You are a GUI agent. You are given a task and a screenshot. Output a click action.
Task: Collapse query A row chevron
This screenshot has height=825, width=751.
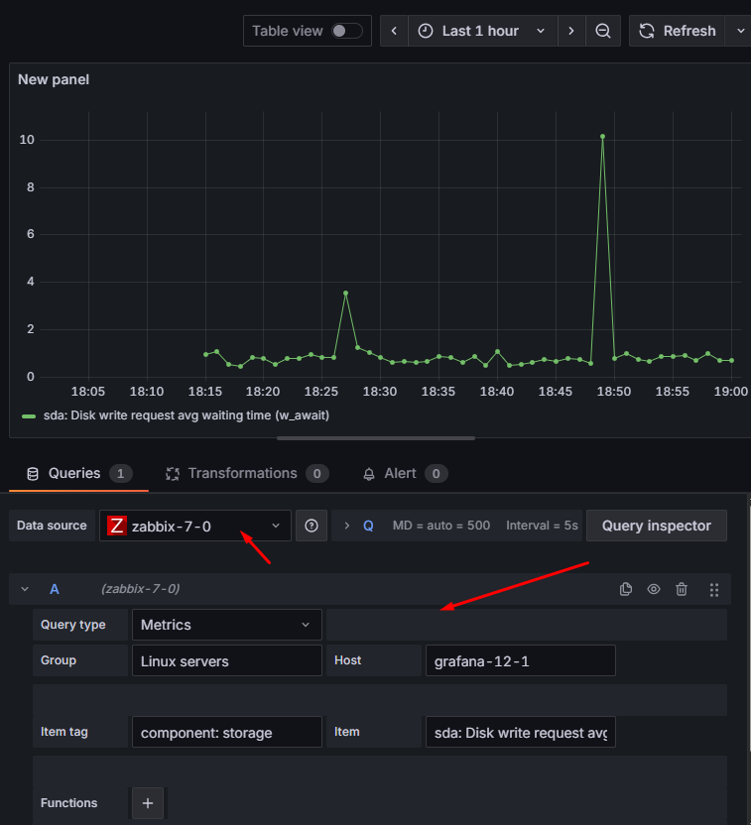(25, 589)
